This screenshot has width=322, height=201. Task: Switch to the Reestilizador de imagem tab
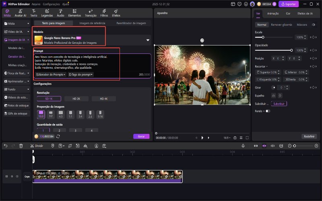[131, 23]
